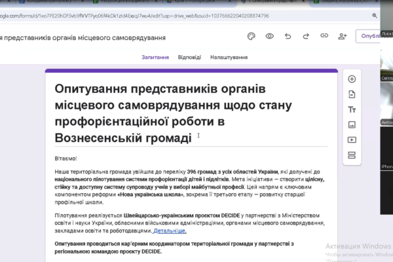Viewport: 393px width, 262px height.
Task: Copy the responder link with the link icon
Action: 324,36
